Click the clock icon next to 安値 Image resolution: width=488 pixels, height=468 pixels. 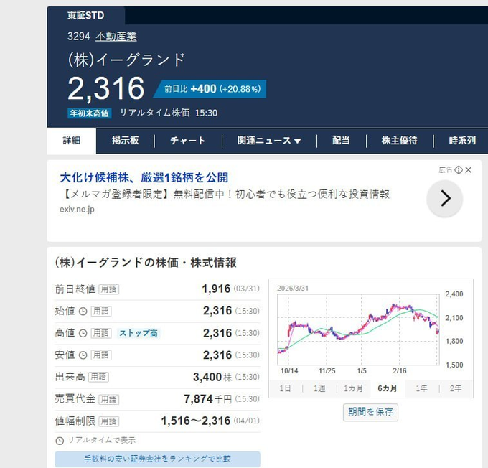click(83, 355)
